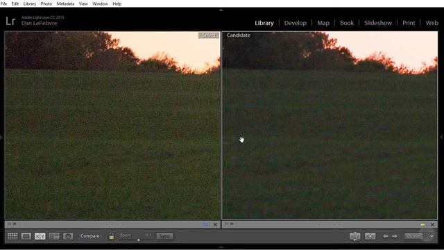Toggle the Link Focus lock icon
Image resolution: width=444 pixels, height=250 pixels.
[111, 236]
